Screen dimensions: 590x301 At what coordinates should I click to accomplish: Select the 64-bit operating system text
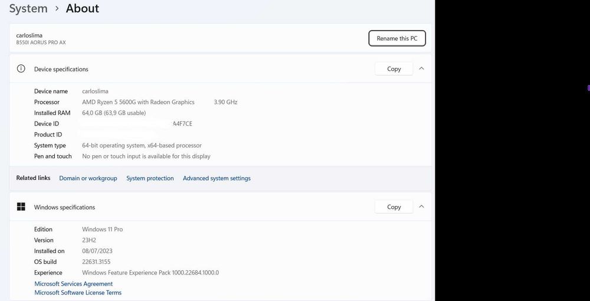pyautogui.click(x=142, y=146)
